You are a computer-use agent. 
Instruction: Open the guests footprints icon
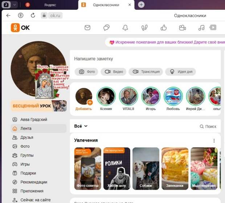(x=144, y=28)
